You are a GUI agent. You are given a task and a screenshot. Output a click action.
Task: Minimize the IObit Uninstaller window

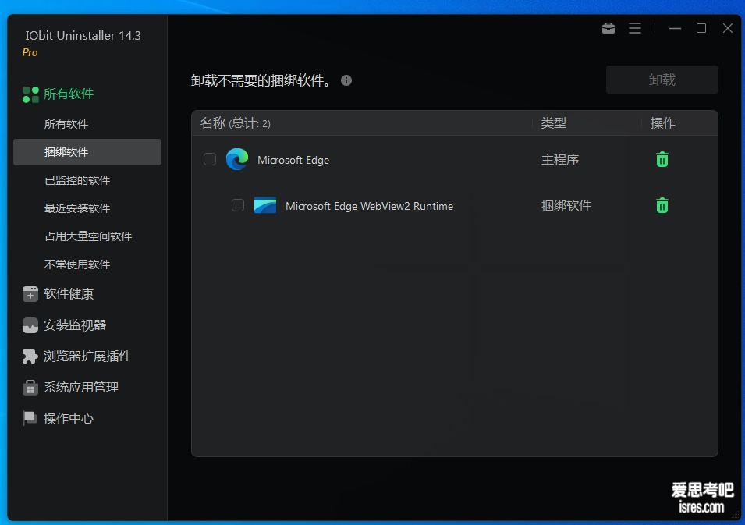click(675, 28)
